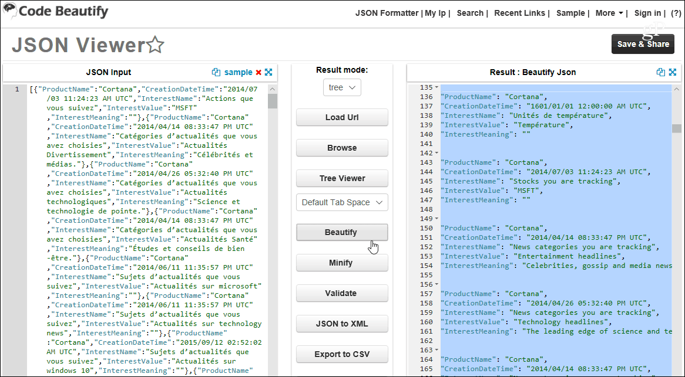
Task: Collapse the object at line 156
Action: [x=437, y=284]
